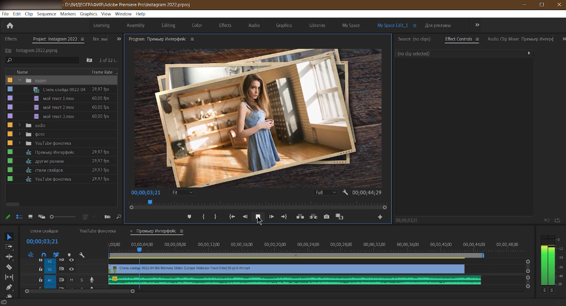
Task: Hide the V2 track output
Action: click(71, 260)
